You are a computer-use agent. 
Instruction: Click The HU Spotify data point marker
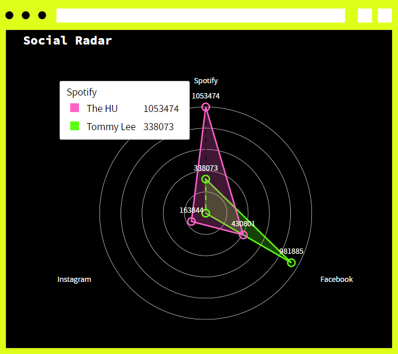pyautogui.click(x=205, y=107)
